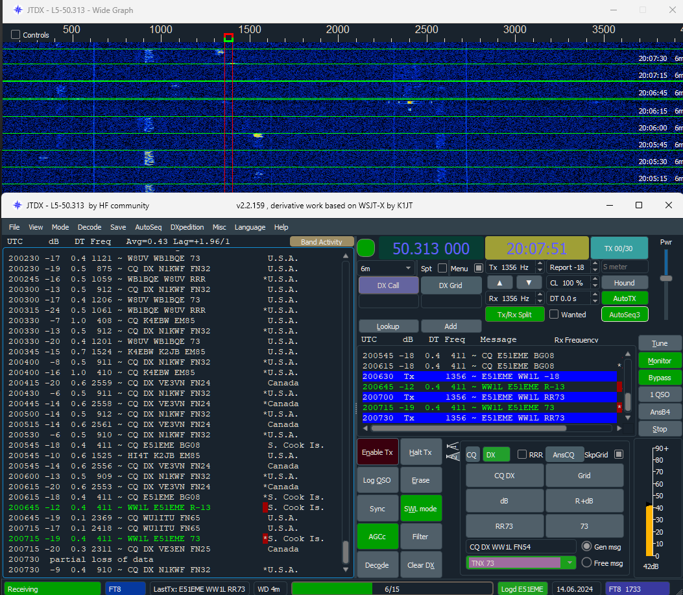Click the JTDX icon in the Wide Graph title bar
683x595 pixels.
tap(18, 10)
